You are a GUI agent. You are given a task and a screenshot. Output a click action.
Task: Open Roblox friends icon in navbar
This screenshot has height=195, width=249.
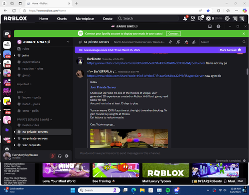pyautogui.click(x=193, y=18)
